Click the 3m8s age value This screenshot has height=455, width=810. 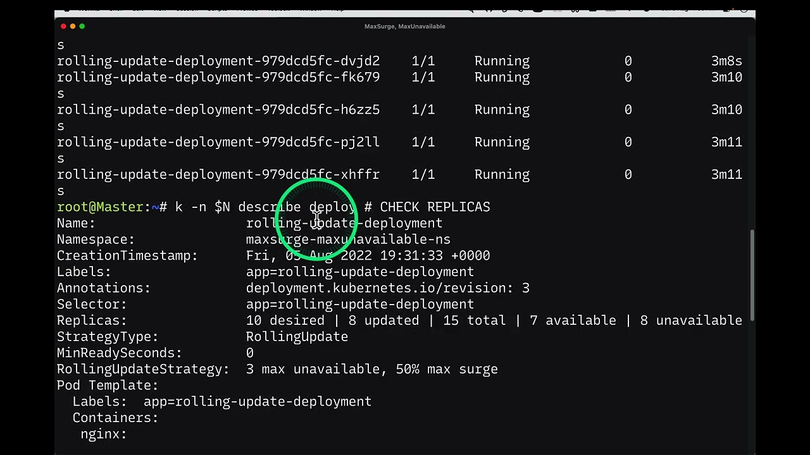pyautogui.click(x=726, y=61)
